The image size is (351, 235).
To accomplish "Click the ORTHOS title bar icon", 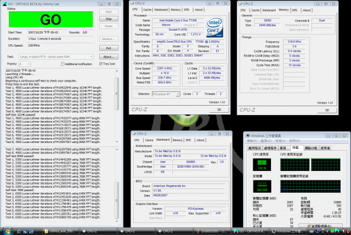I will coord(4,4).
